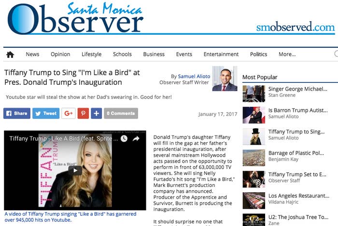
Task: Go to the home icon in navigation bar
Action: pyautogui.click(x=10, y=54)
